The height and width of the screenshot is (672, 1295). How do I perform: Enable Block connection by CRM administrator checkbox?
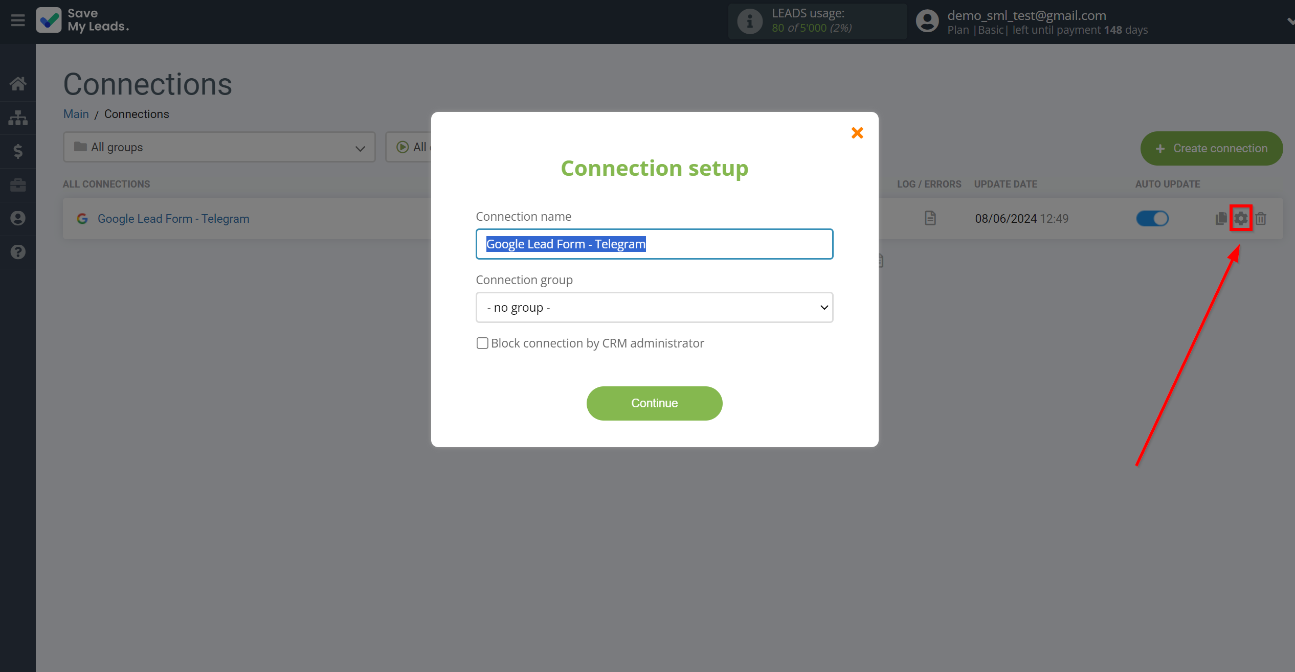481,342
